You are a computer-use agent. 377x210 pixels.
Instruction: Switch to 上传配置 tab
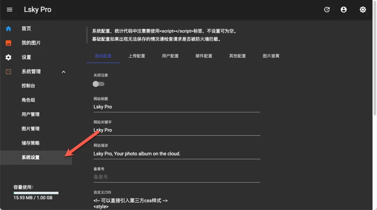pyautogui.click(x=136, y=56)
